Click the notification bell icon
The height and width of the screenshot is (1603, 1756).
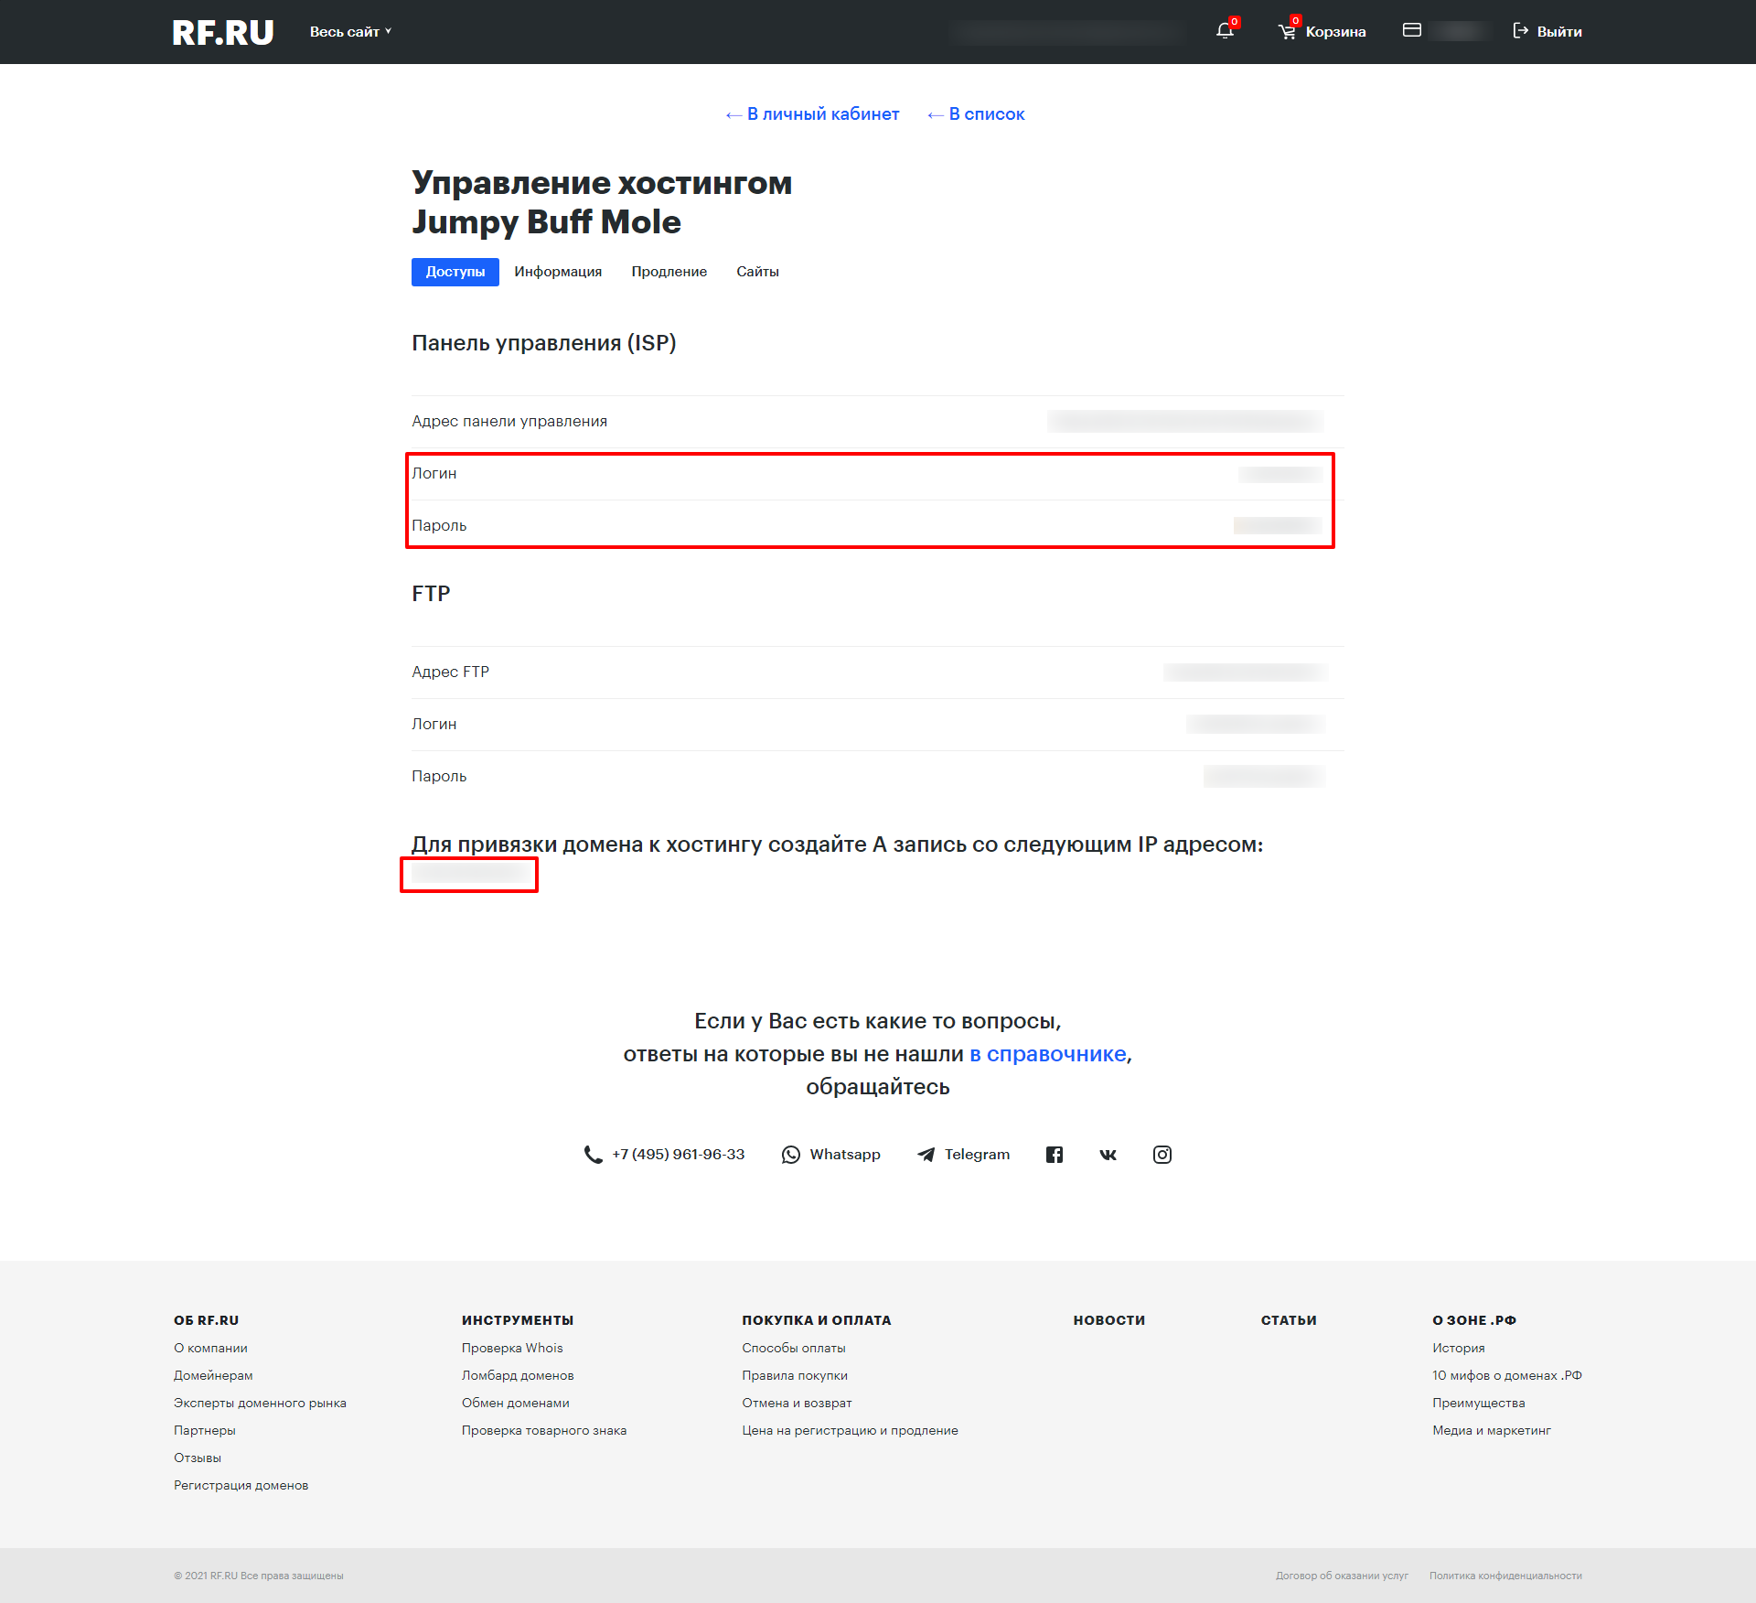point(1225,31)
